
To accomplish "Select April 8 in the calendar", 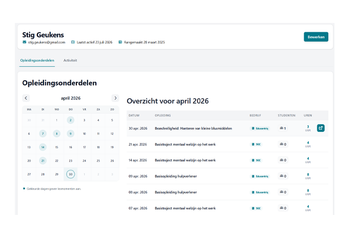I will (x=57, y=134).
